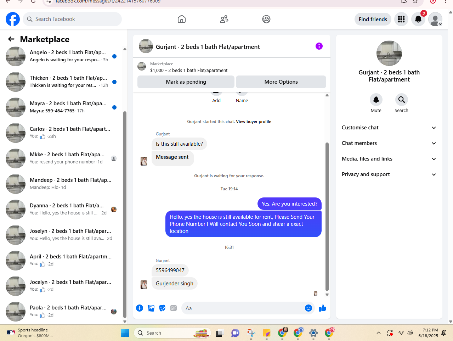
Task: Expand the Chat members section
Action: tap(389, 143)
